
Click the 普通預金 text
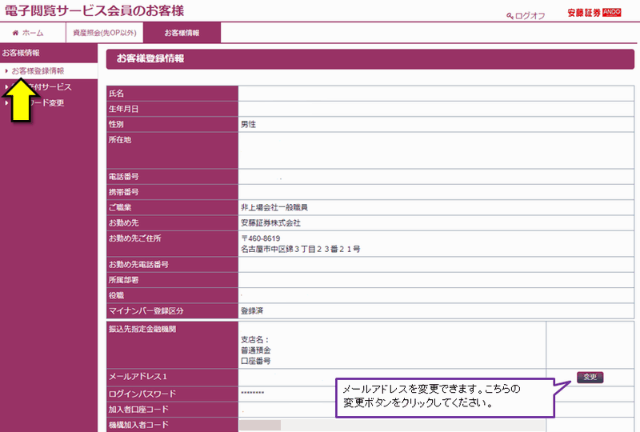[x=255, y=350]
